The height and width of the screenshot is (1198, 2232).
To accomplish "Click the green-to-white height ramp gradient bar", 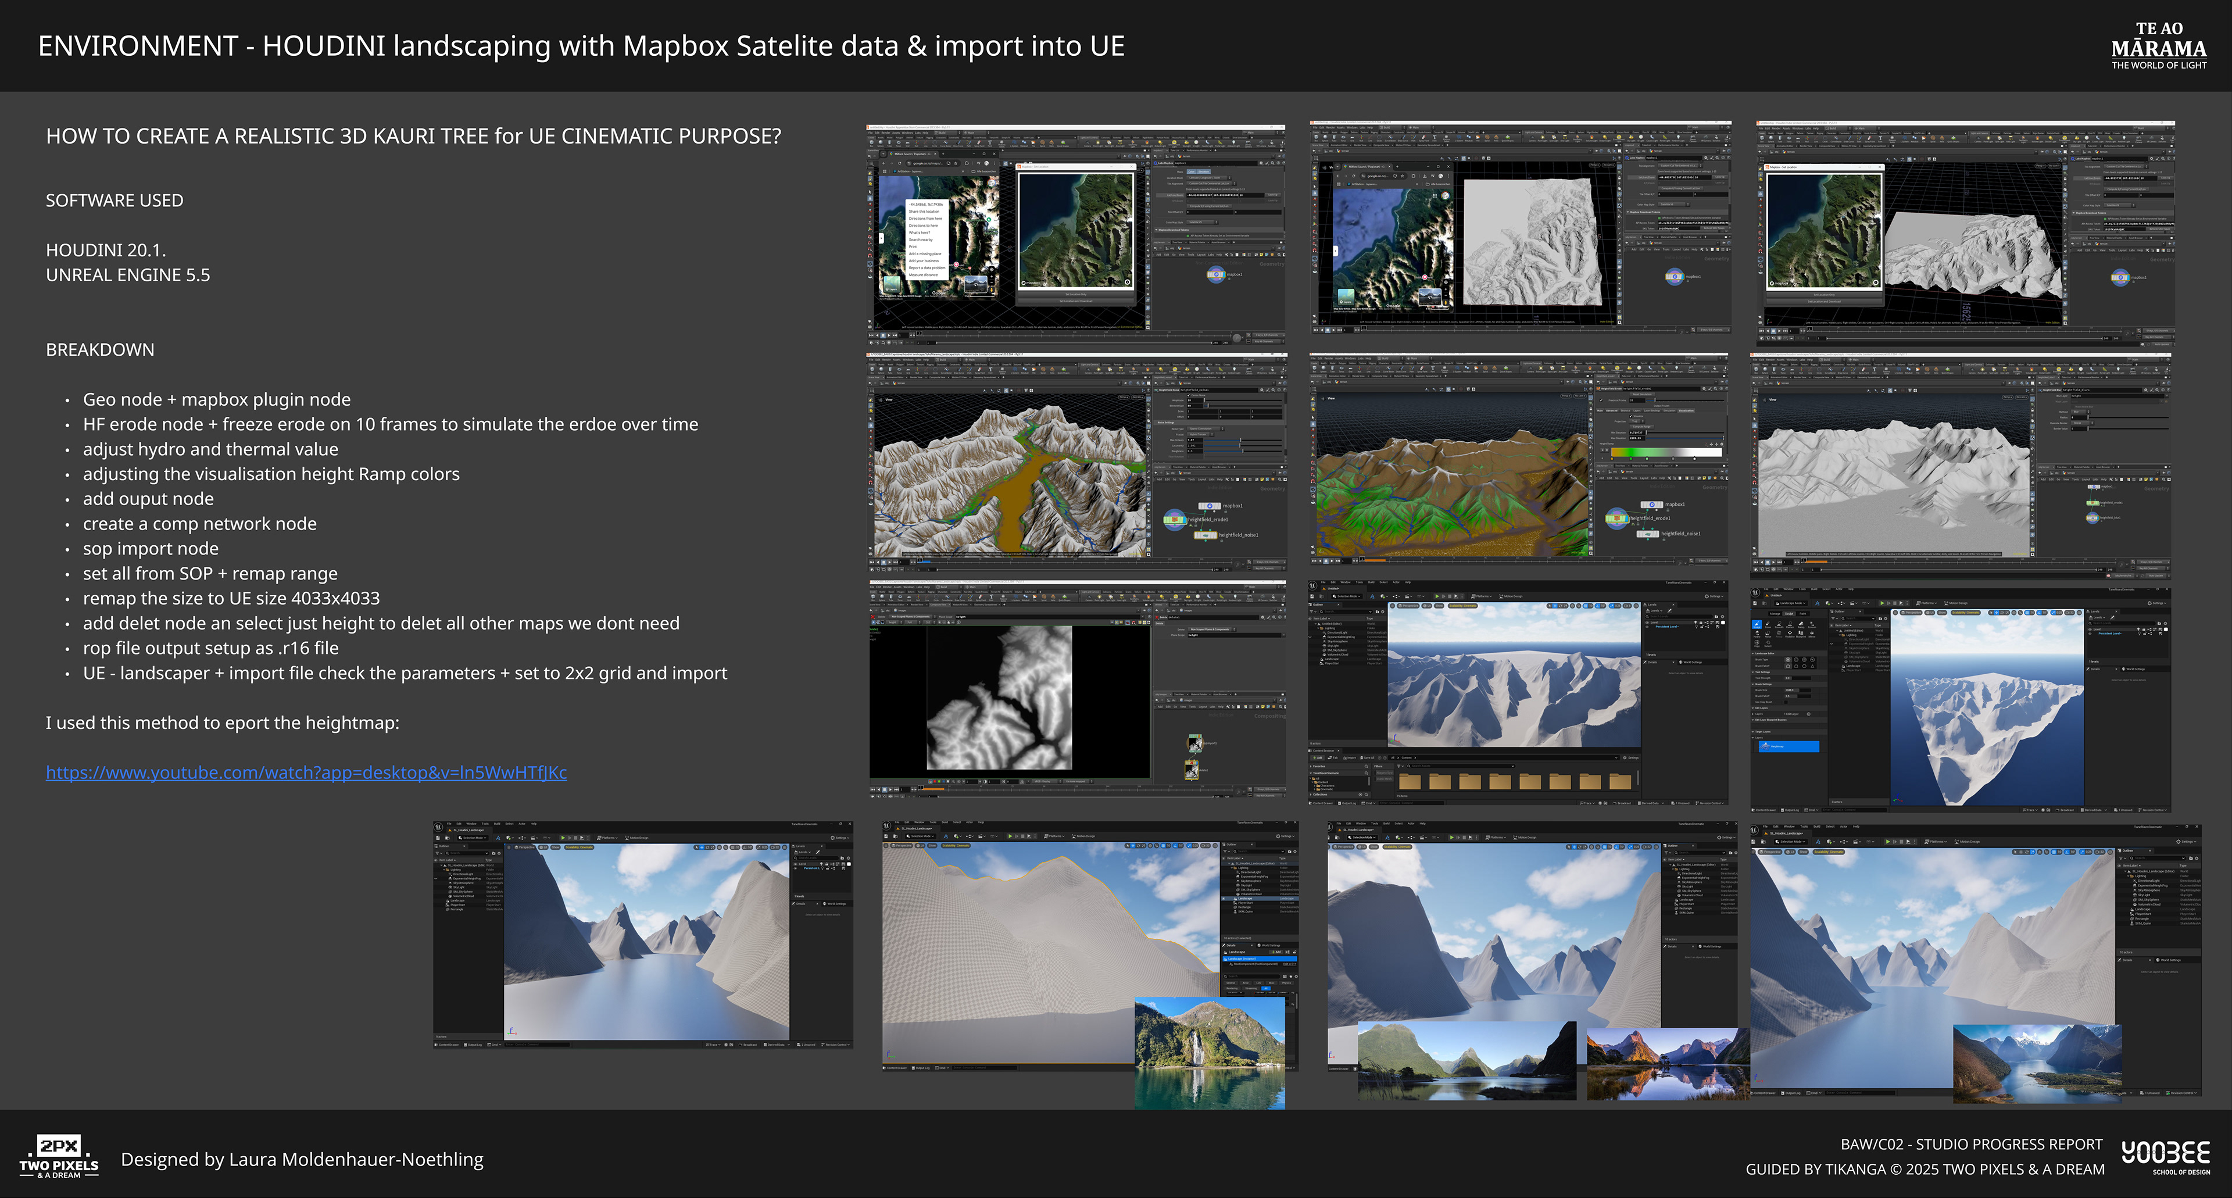I will 1666,452.
